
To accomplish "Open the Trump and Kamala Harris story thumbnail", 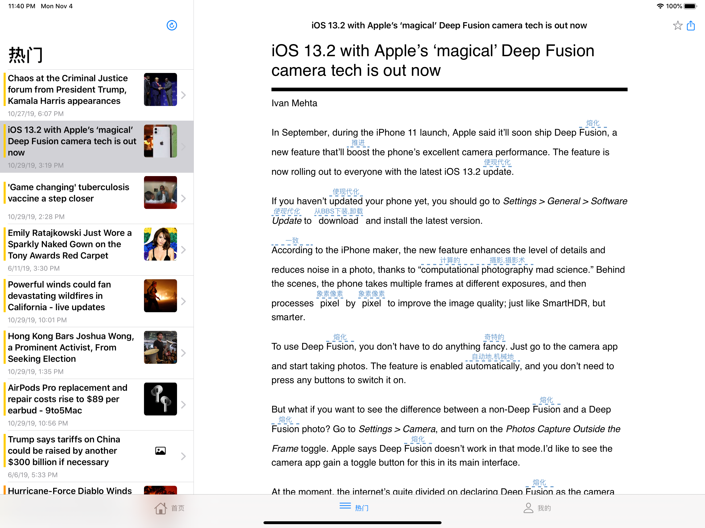I will click(x=160, y=89).
